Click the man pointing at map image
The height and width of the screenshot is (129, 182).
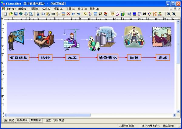pyautogui.click(x=16, y=39)
